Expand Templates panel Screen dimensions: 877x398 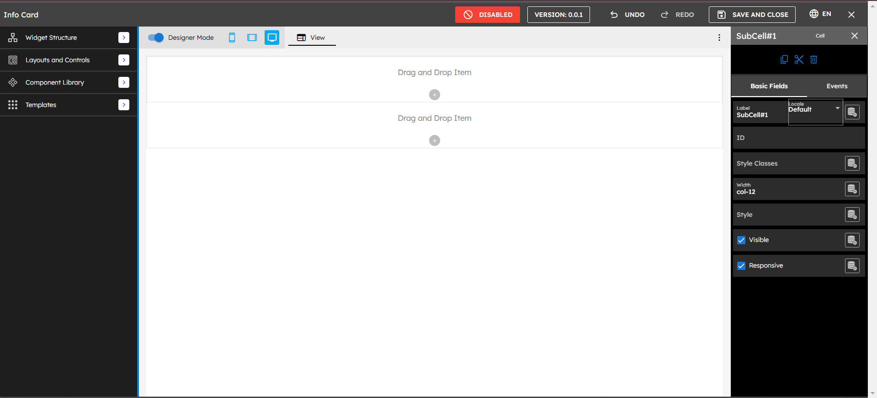click(124, 105)
